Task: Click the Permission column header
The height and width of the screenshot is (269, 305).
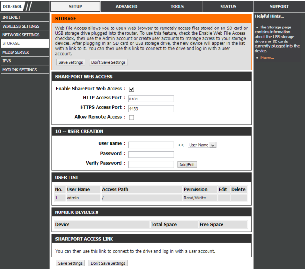Action: click(x=200, y=189)
